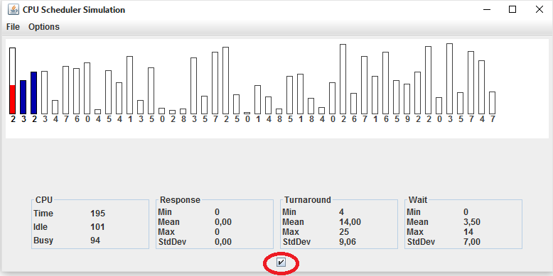Image resolution: width=553 pixels, height=276 pixels.
Task: Click the CPU Idle value 101
Action: (x=97, y=227)
